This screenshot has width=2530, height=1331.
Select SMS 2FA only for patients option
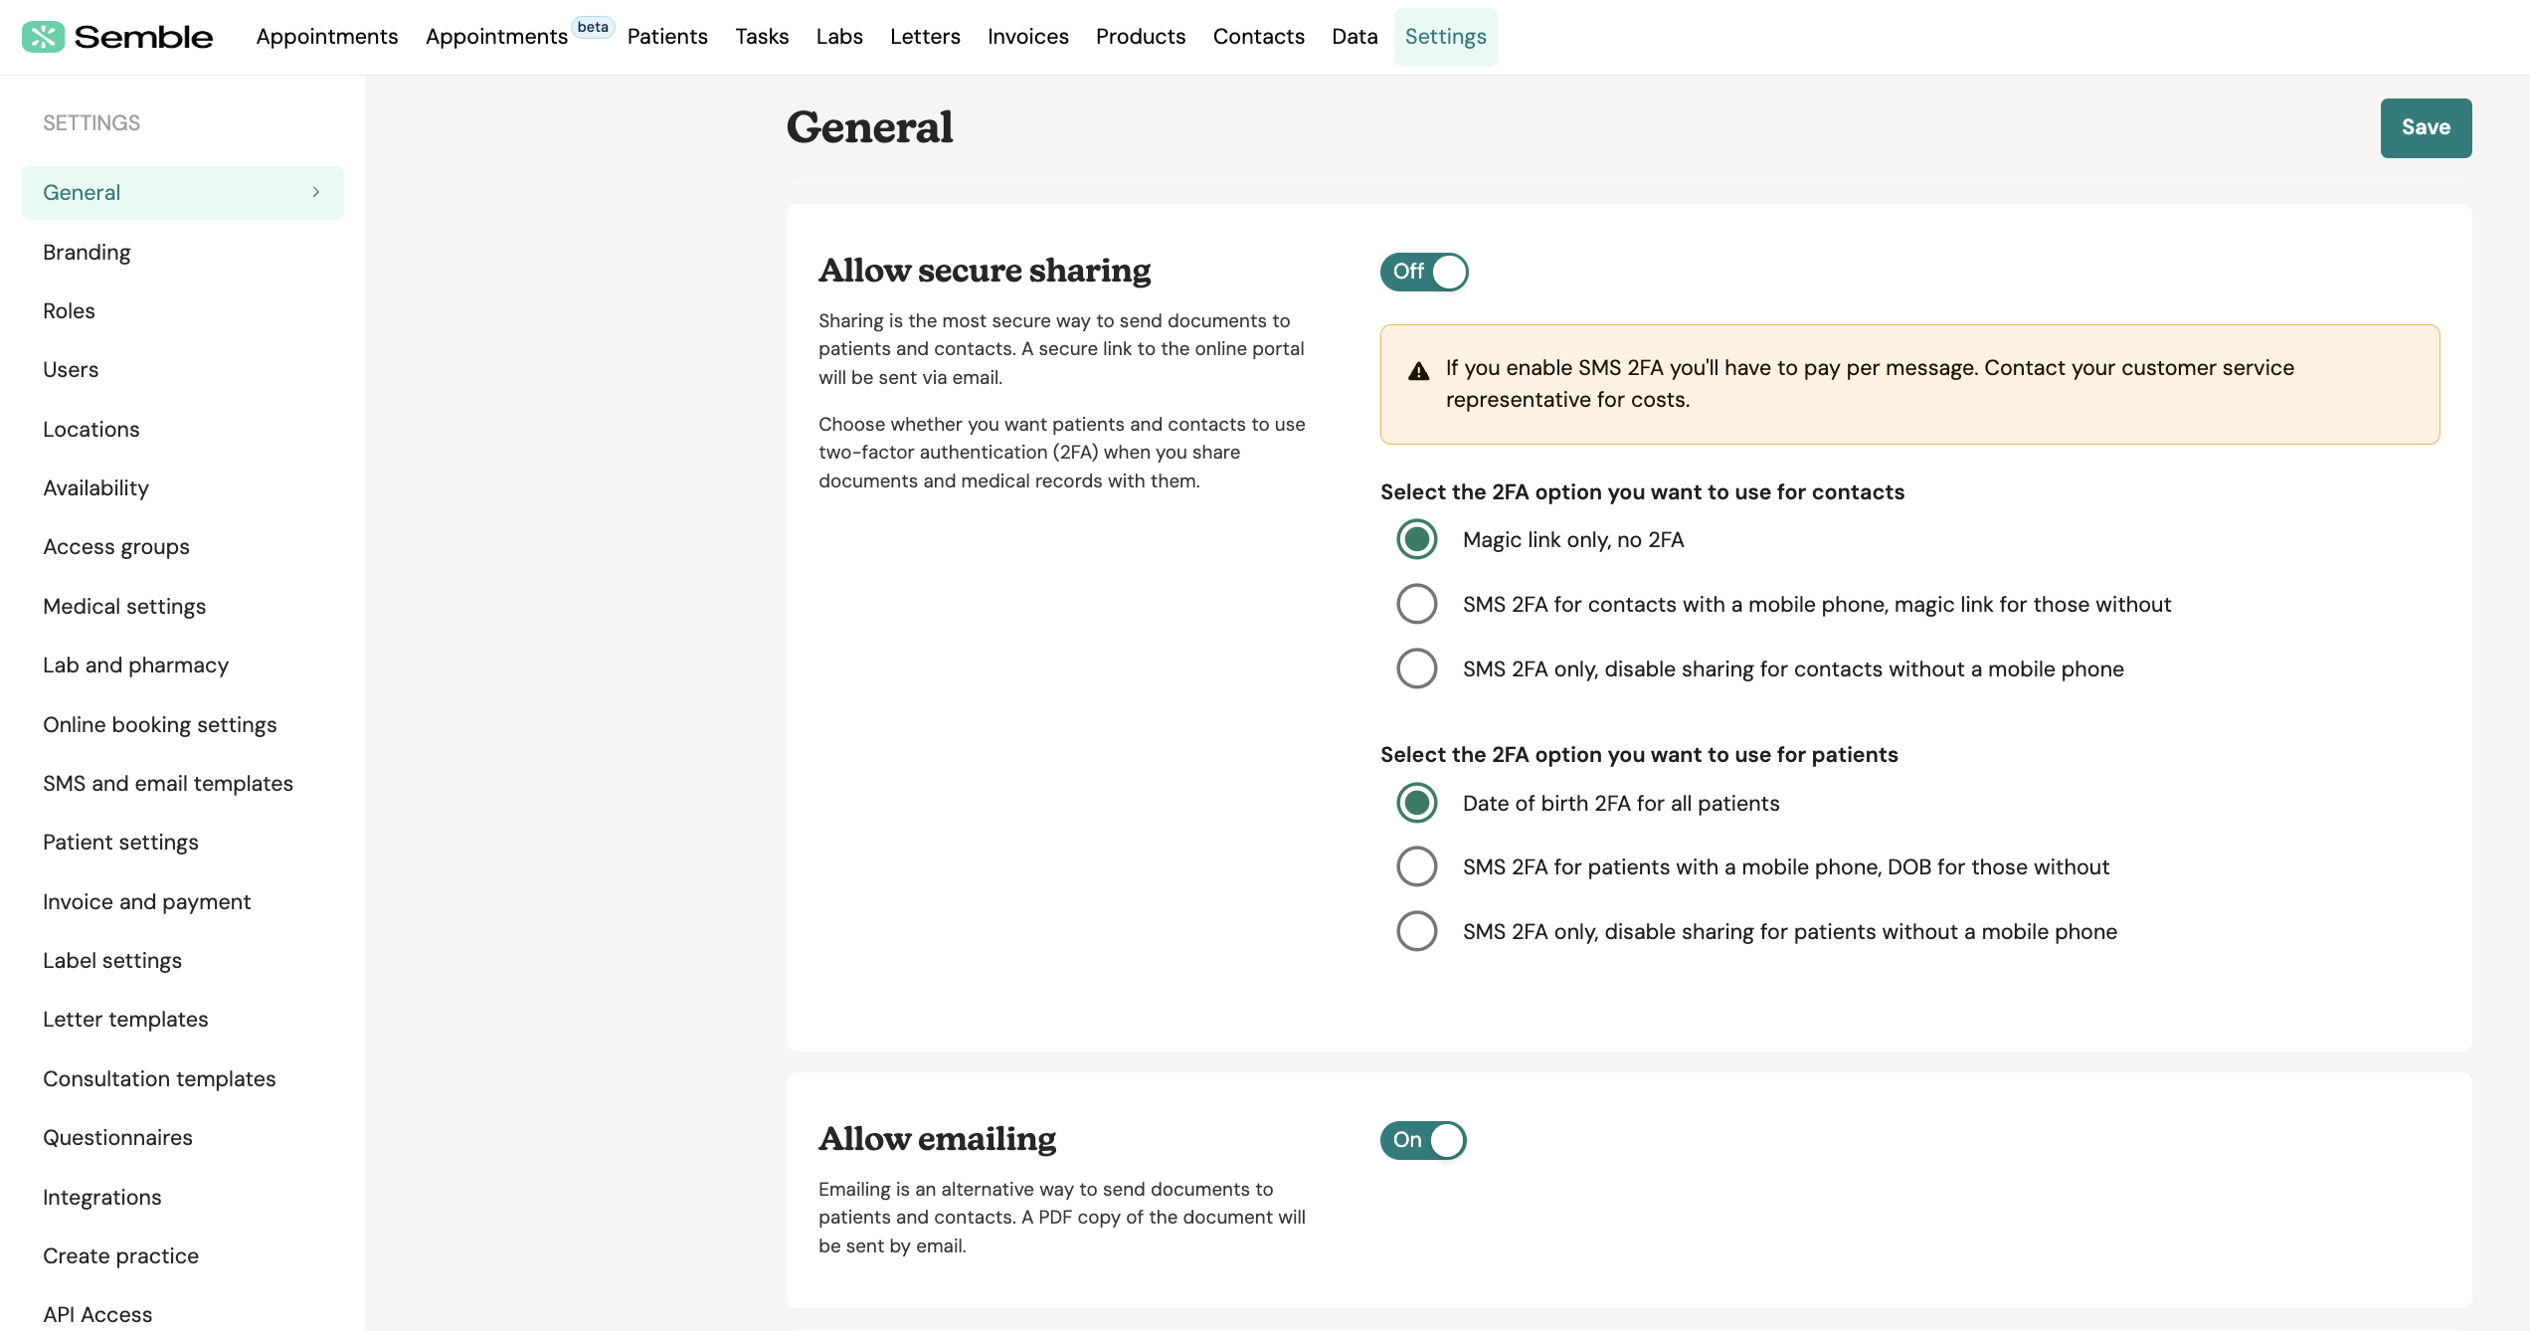[1417, 931]
